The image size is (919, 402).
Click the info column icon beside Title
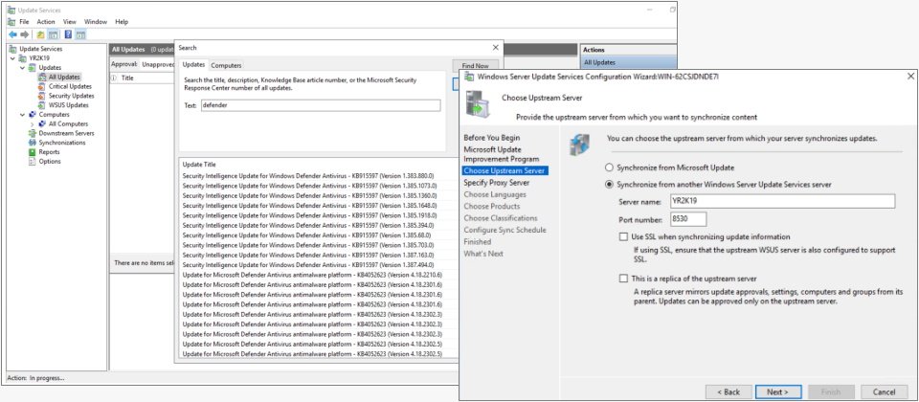(x=114, y=78)
